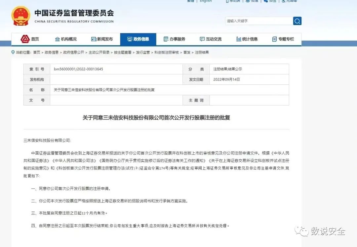Click the 索引号 label cell
Screen dimensions: 357x247
[x=37, y=69]
